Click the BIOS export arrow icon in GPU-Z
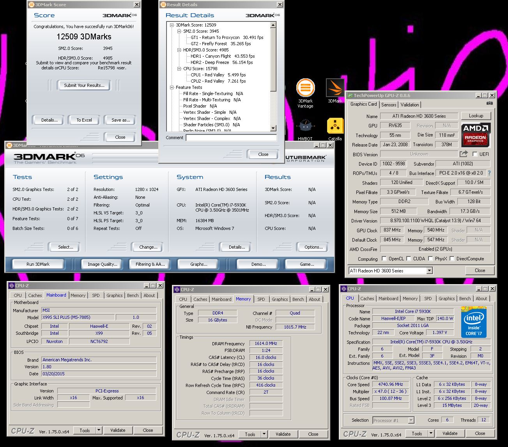 [x=464, y=154]
